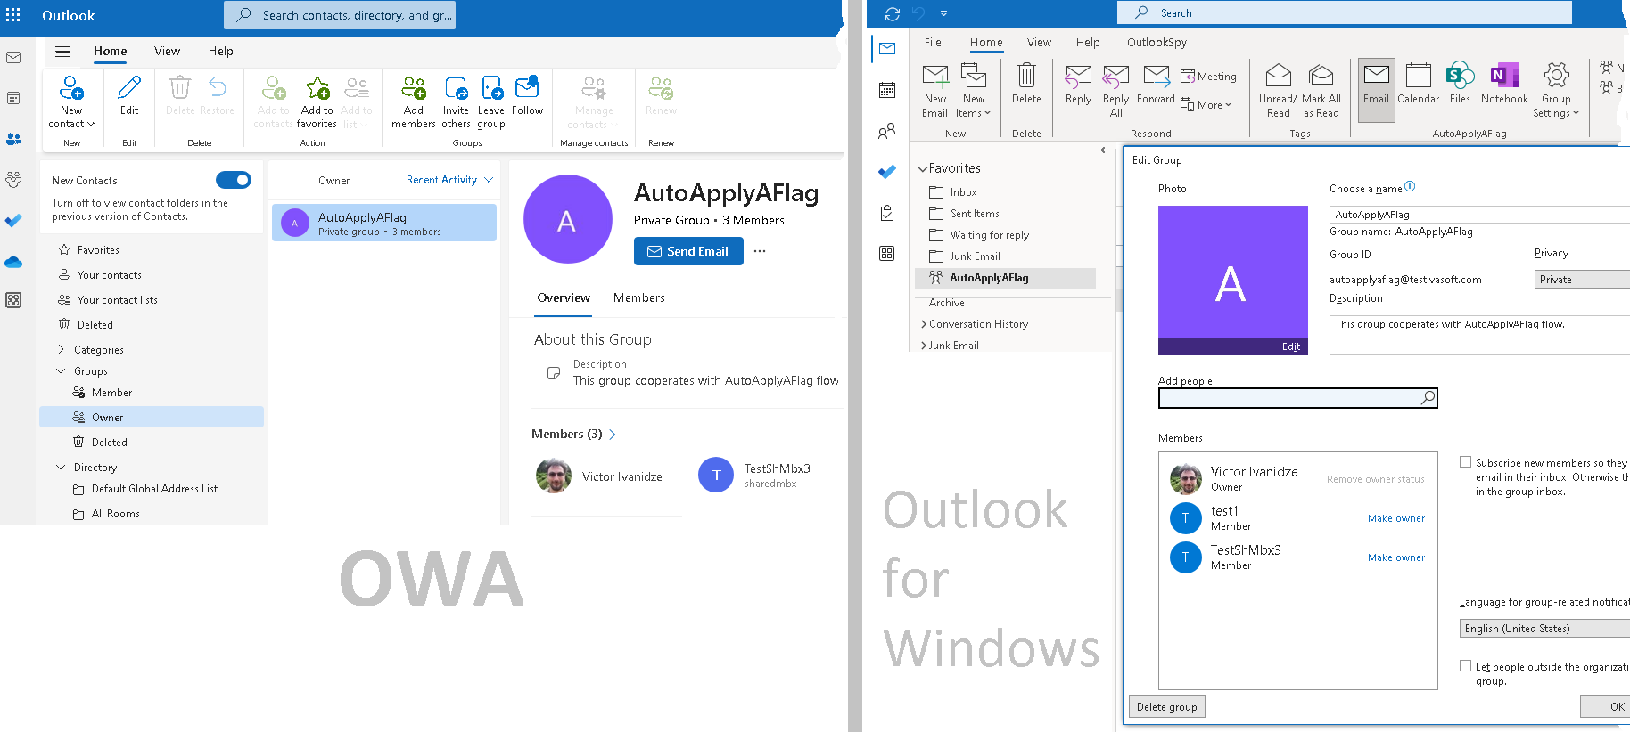Screen dimensions: 1630x732
Task: Select AutoApplyAFlag group in OWA list
Action: tap(384, 223)
